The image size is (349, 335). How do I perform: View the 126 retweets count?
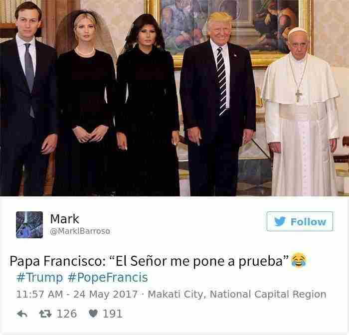coord(67,314)
